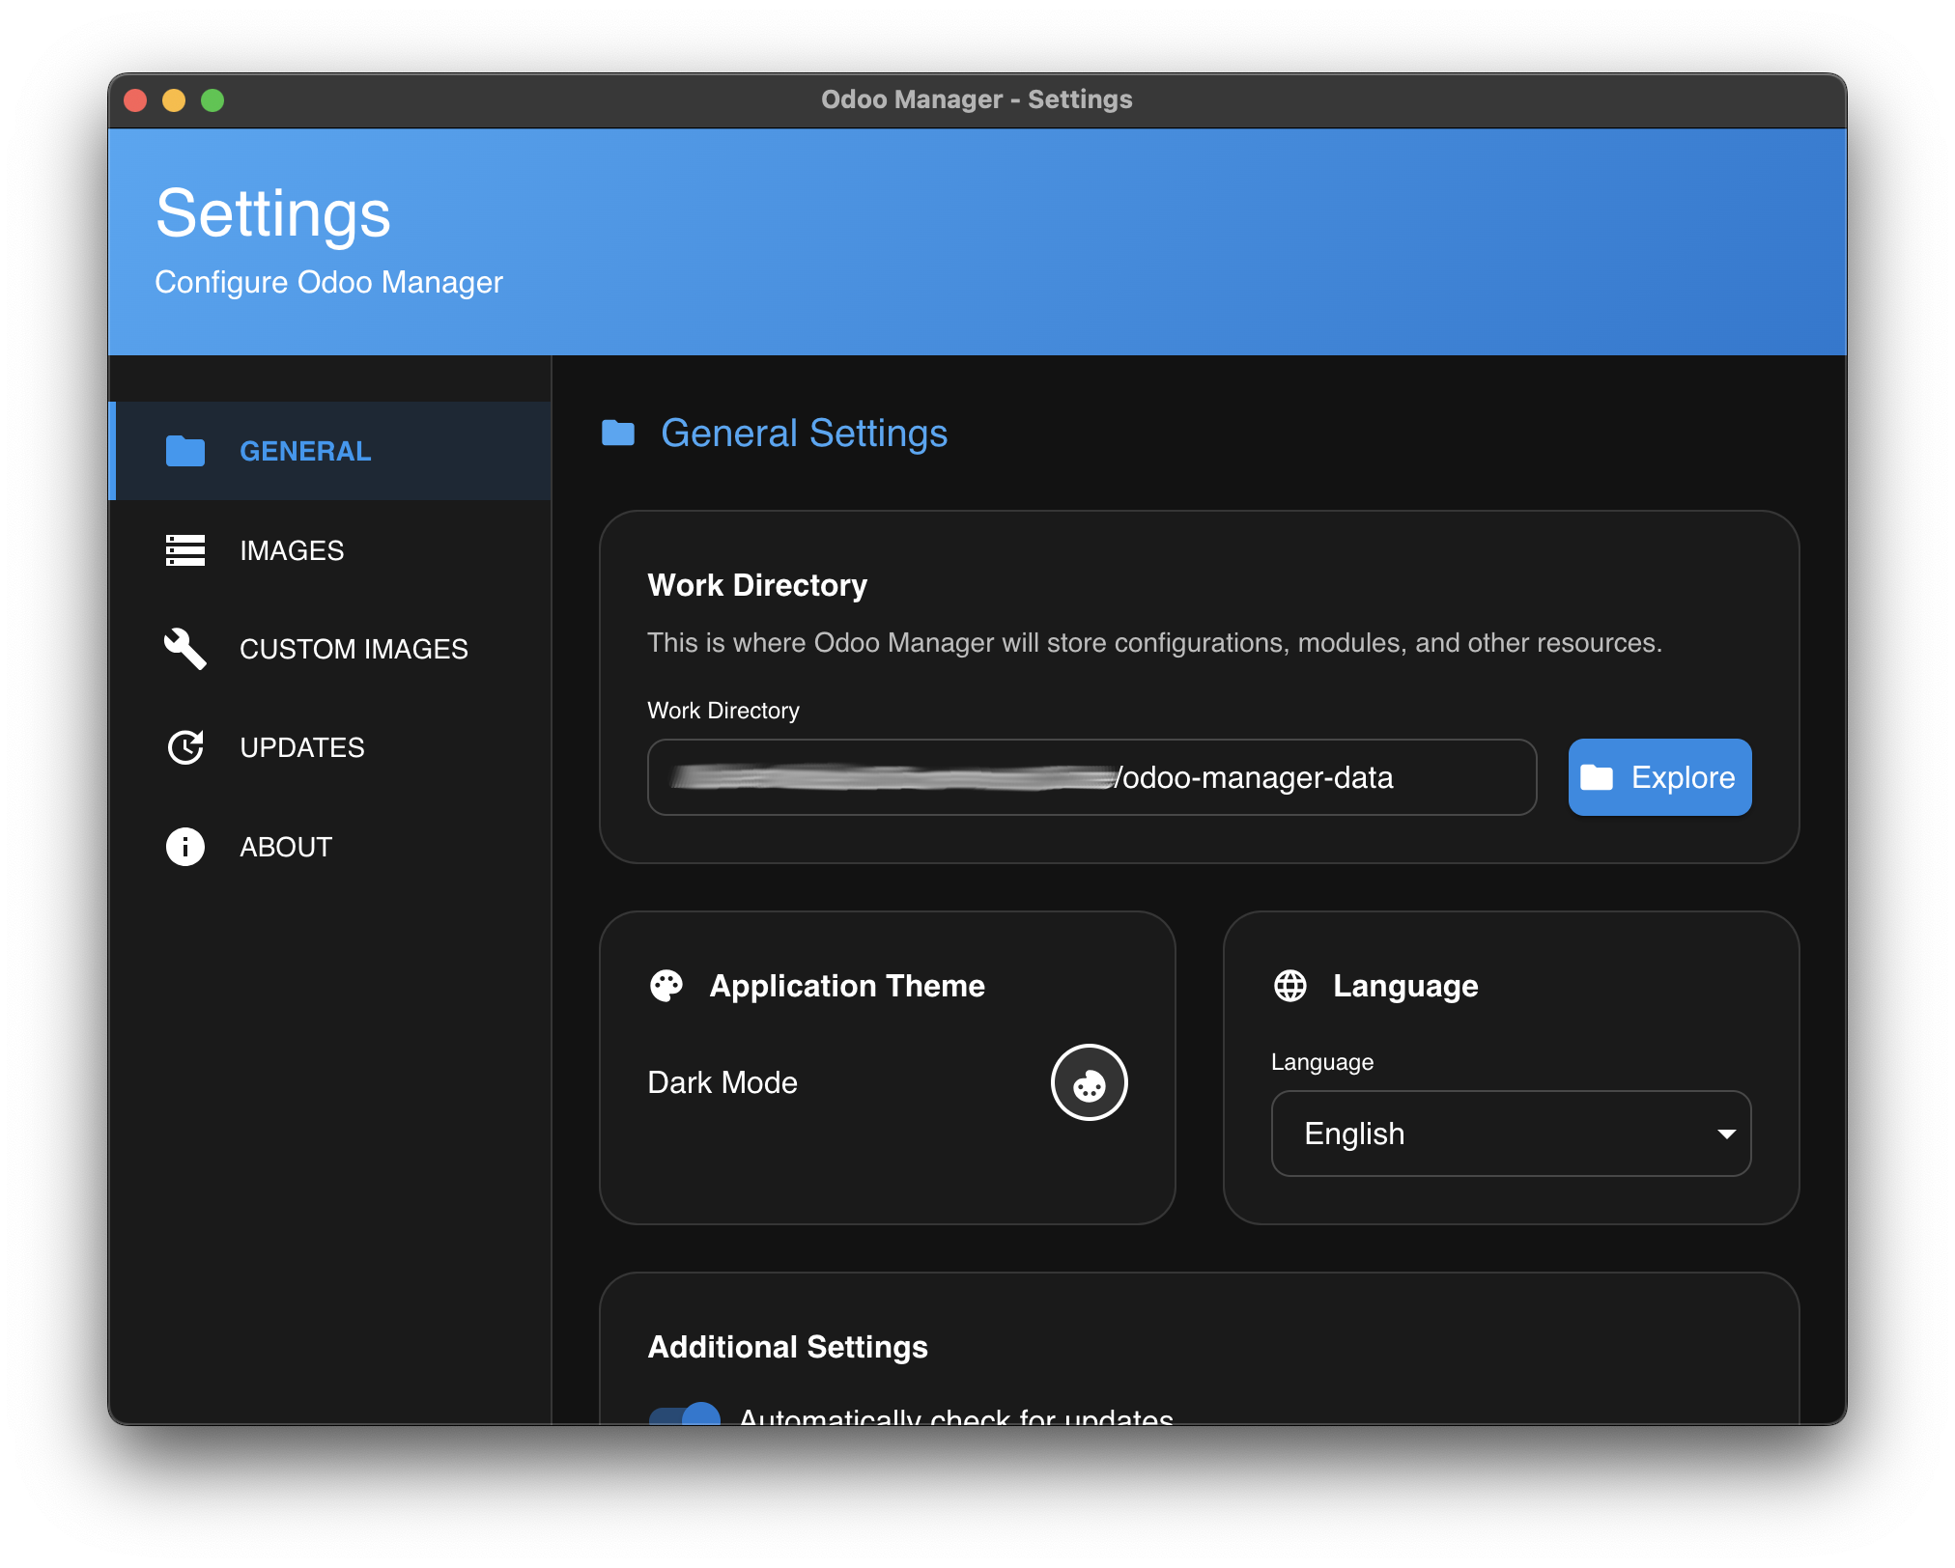Open the Images section
This screenshot has height=1568, width=1955.
tap(292, 549)
